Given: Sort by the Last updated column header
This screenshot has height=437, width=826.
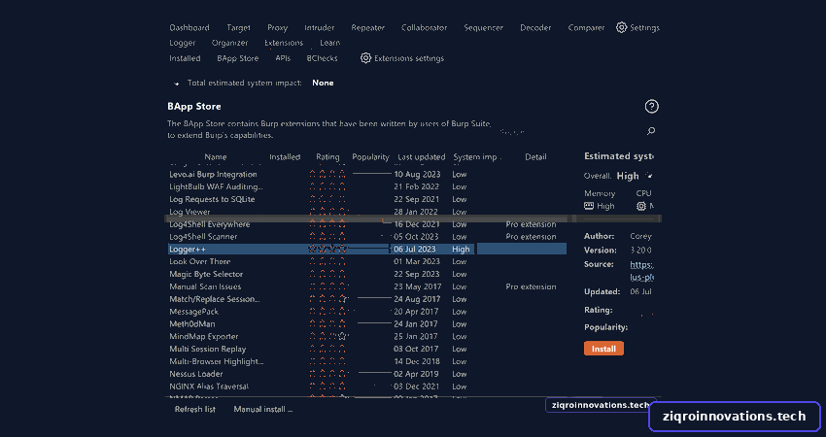Looking at the screenshot, I should (x=422, y=157).
